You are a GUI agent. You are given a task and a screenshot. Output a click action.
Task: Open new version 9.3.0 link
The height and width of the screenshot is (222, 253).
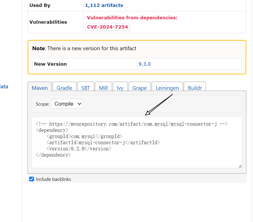(x=145, y=64)
